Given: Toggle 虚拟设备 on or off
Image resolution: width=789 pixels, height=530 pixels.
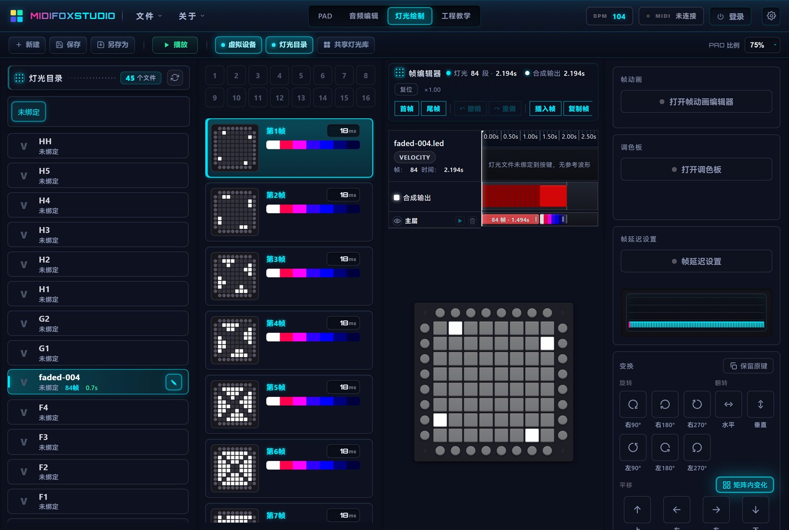Looking at the screenshot, I should [238, 44].
